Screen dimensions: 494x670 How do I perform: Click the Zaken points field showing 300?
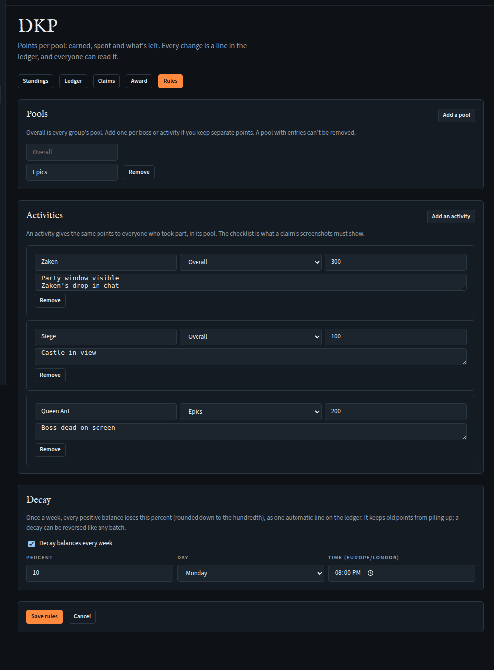coord(395,262)
